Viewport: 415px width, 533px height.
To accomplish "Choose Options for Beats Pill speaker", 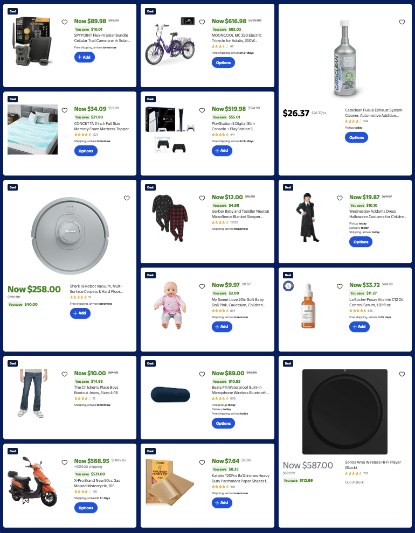I will (x=223, y=423).
